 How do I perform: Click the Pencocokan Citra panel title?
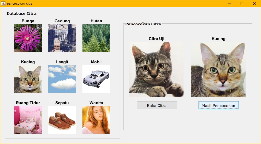[x=143, y=24]
